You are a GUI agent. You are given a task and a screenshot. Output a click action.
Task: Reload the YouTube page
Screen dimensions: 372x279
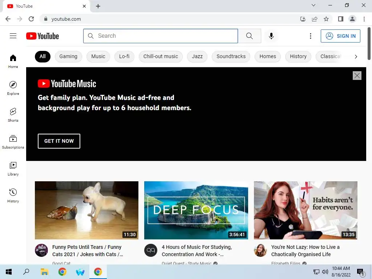coord(31,19)
